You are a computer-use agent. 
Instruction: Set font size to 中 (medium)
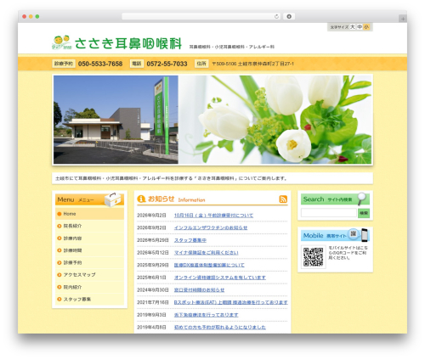click(x=360, y=27)
